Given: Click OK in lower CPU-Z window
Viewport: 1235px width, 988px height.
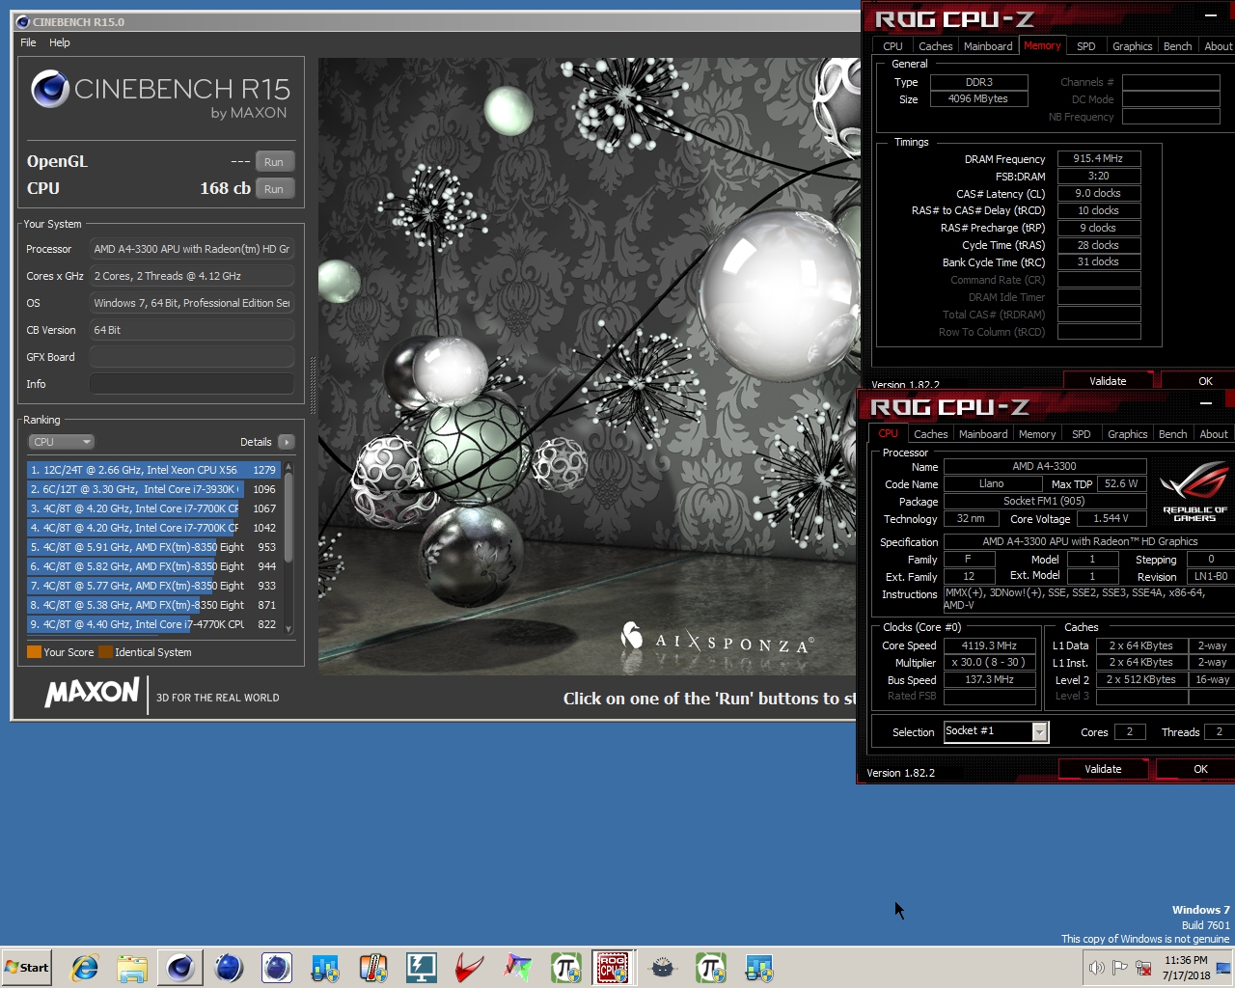Looking at the screenshot, I should coord(1196,769).
